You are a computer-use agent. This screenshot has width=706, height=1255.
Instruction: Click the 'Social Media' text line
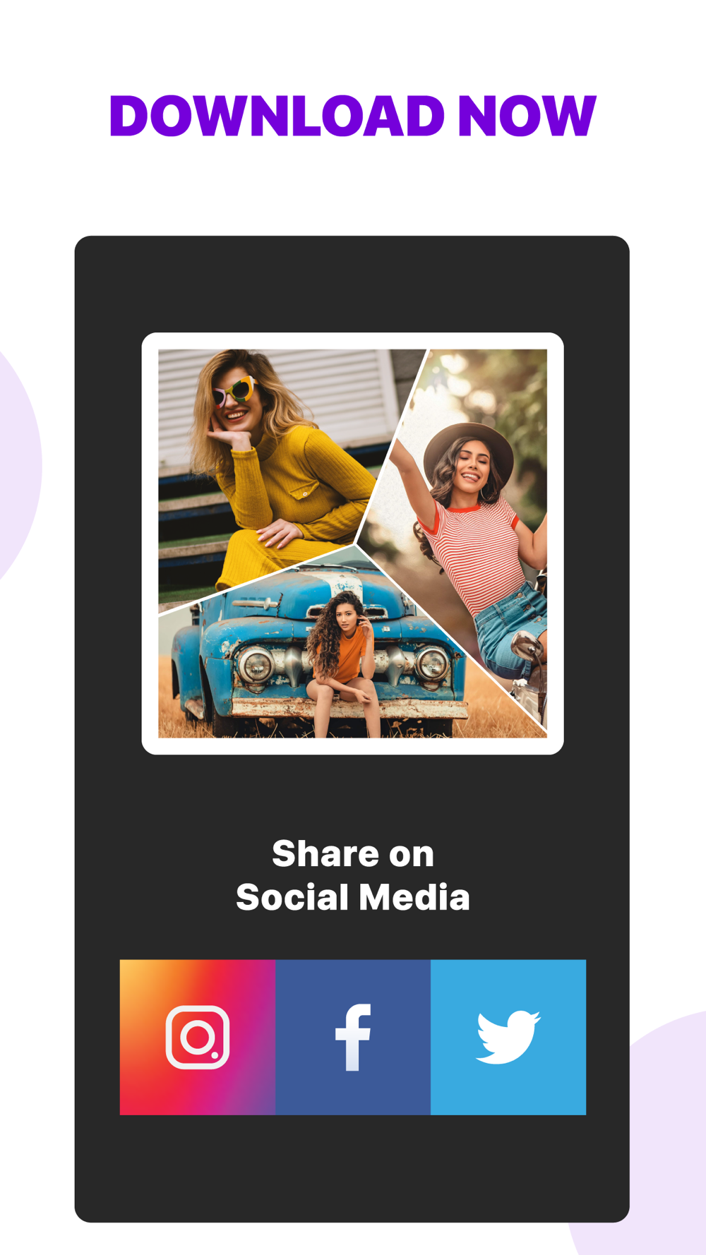tap(353, 897)
